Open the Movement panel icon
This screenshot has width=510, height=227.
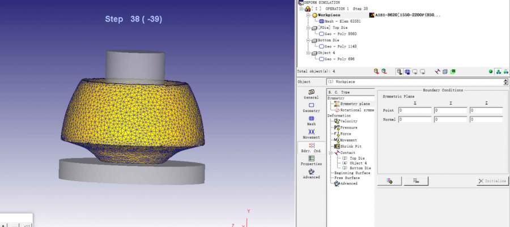tap(311, 134)
